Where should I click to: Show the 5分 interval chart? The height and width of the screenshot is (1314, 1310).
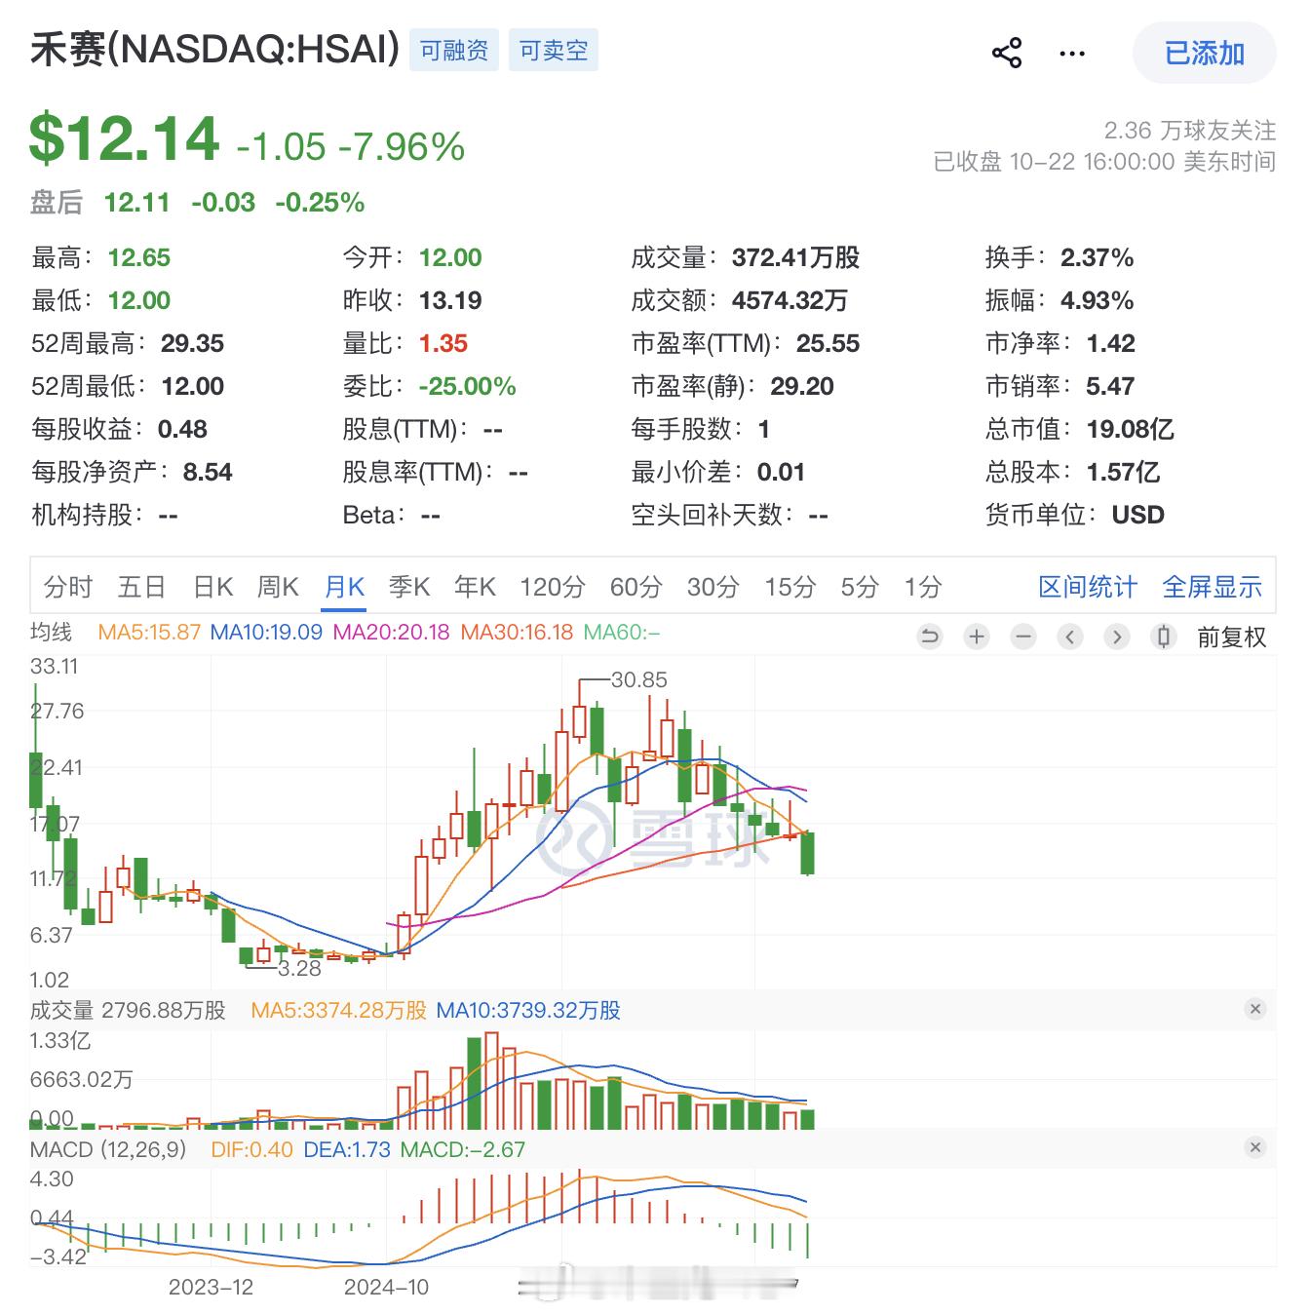860,587
